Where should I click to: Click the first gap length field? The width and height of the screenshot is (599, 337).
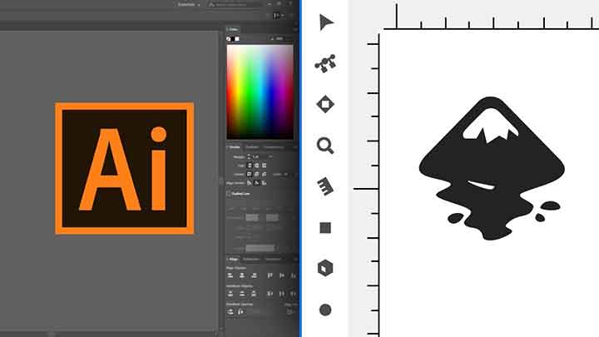click(272, 217)
